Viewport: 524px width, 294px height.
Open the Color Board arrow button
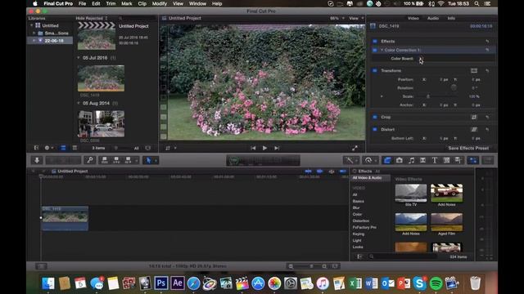tap(421, 58)
